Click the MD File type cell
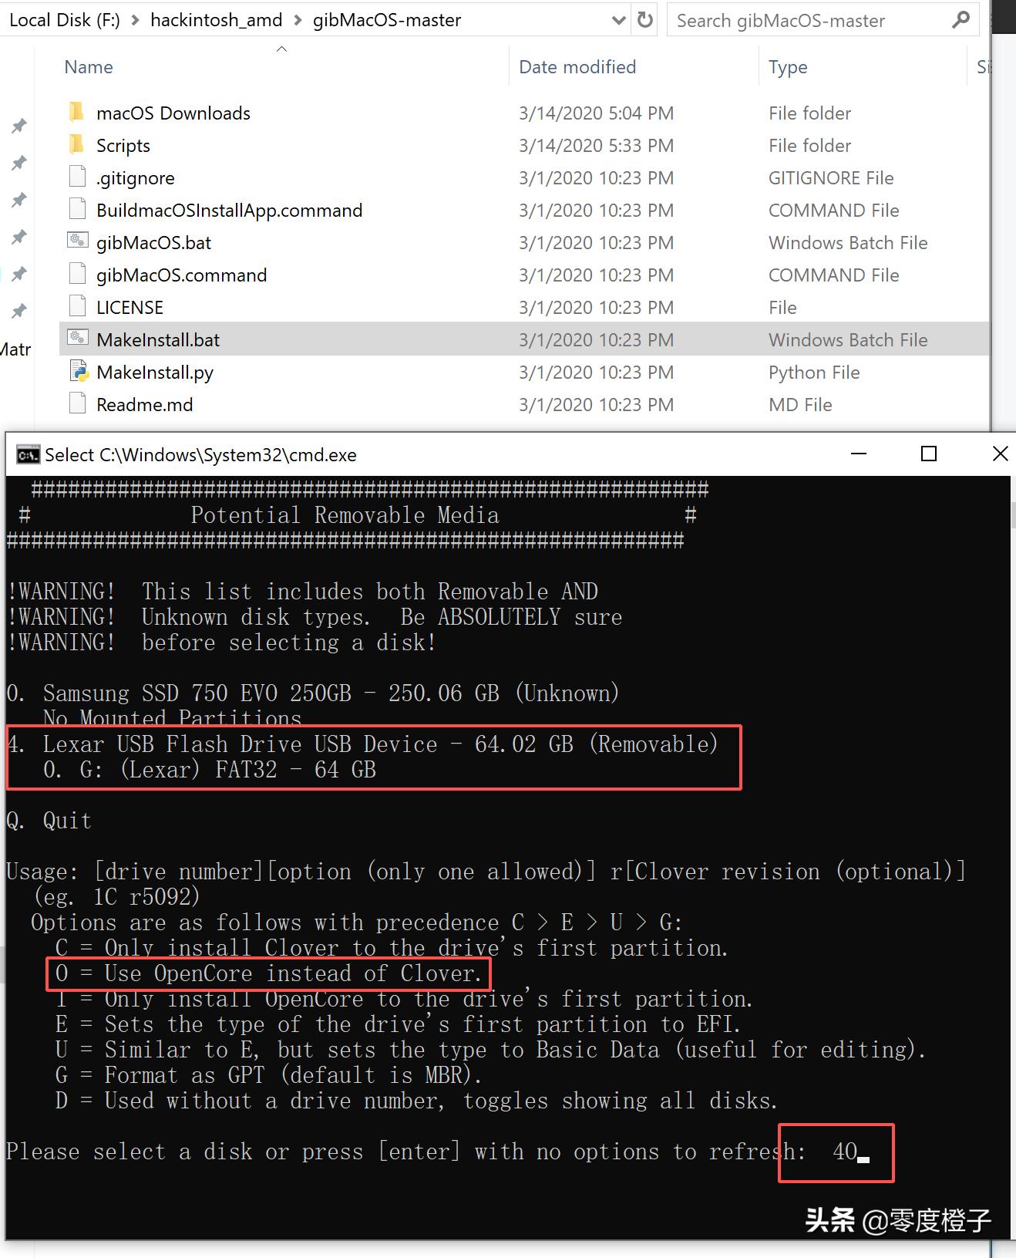The image size is (1016, 1258). pos(800,405)
